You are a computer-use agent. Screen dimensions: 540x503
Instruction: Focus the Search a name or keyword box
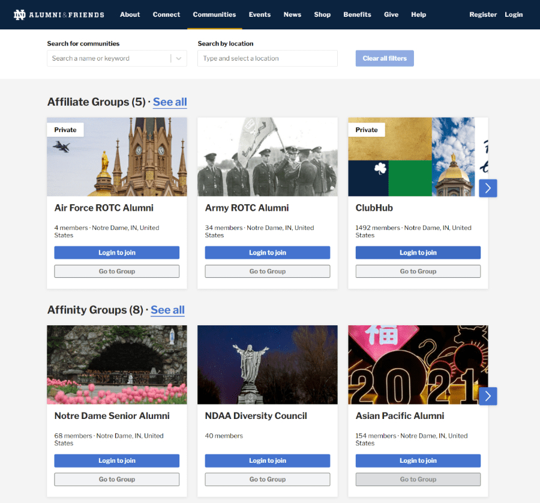click(x=108, y=58)
